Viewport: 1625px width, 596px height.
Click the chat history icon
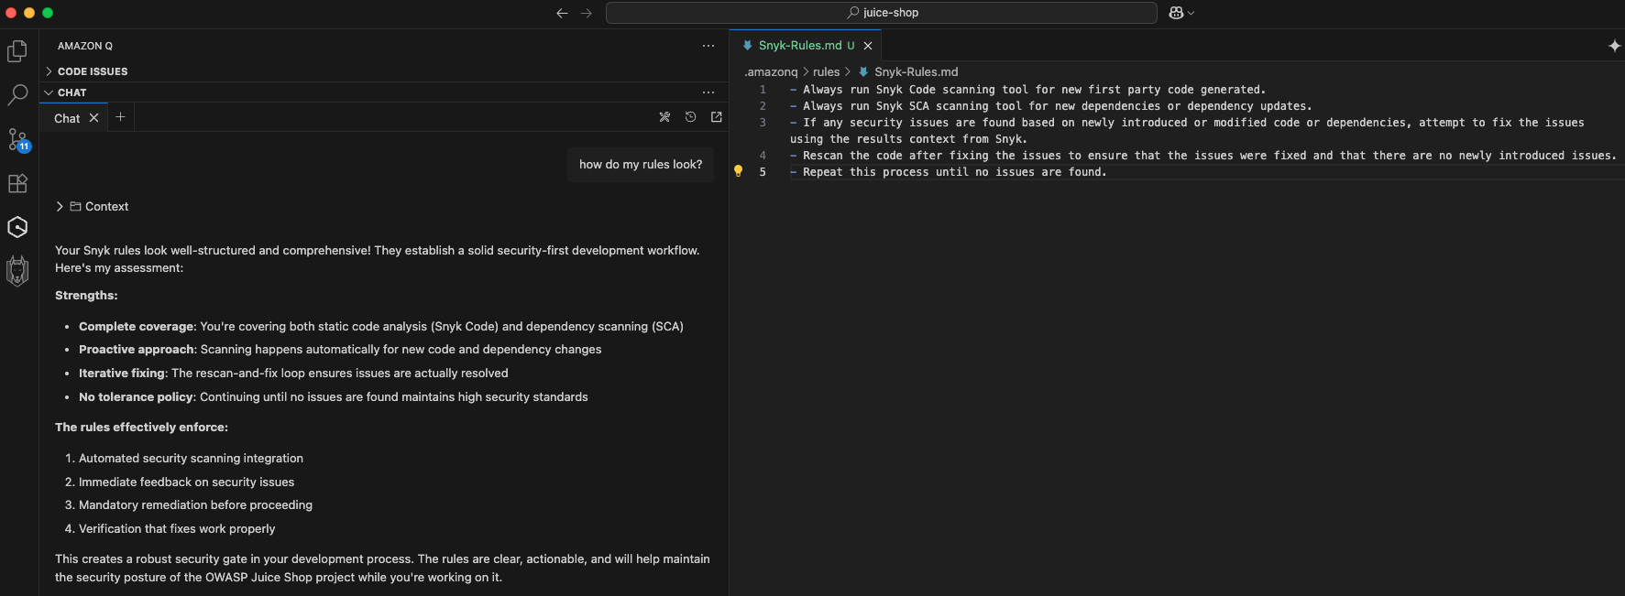pyautogui.click(x=690, y=117)
